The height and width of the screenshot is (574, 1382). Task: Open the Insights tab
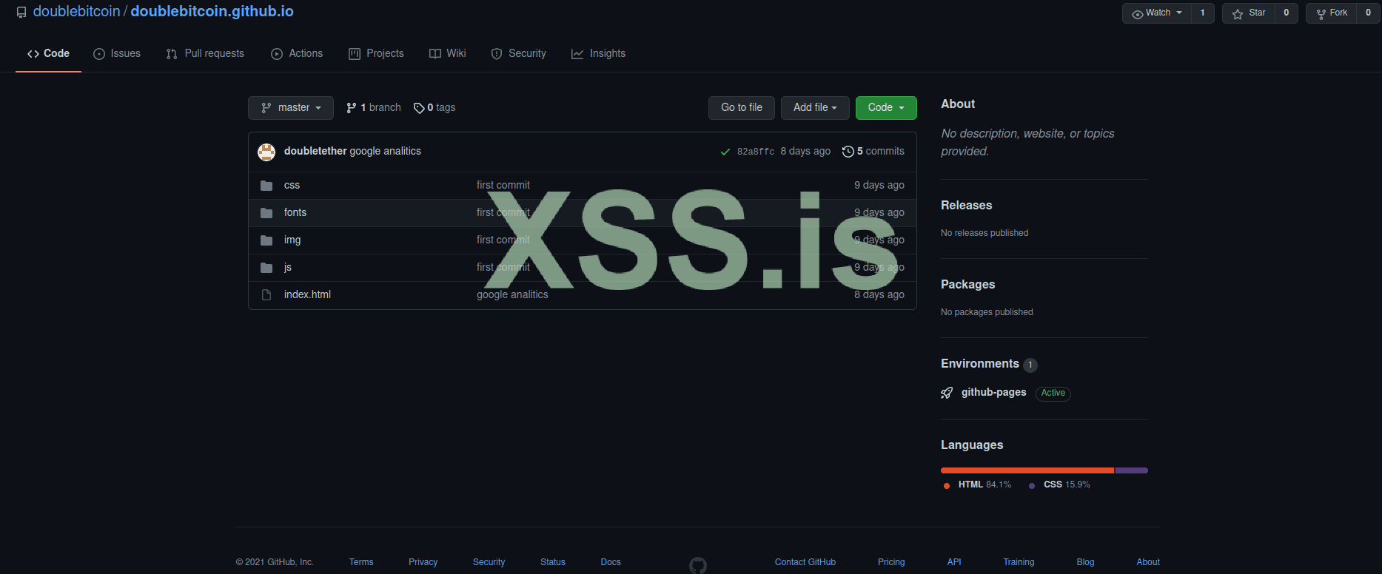pyautogui.click(x=598, y=53)
